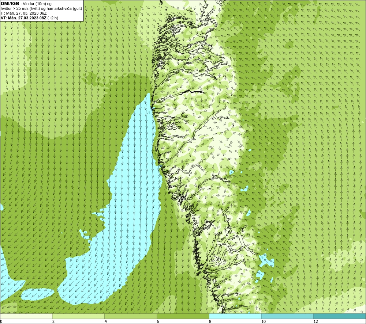Click the 8–10 m/s light cyan swatch
Viewport: 366px width, 324px height.
pyautogui.click(x=235, y=316)
